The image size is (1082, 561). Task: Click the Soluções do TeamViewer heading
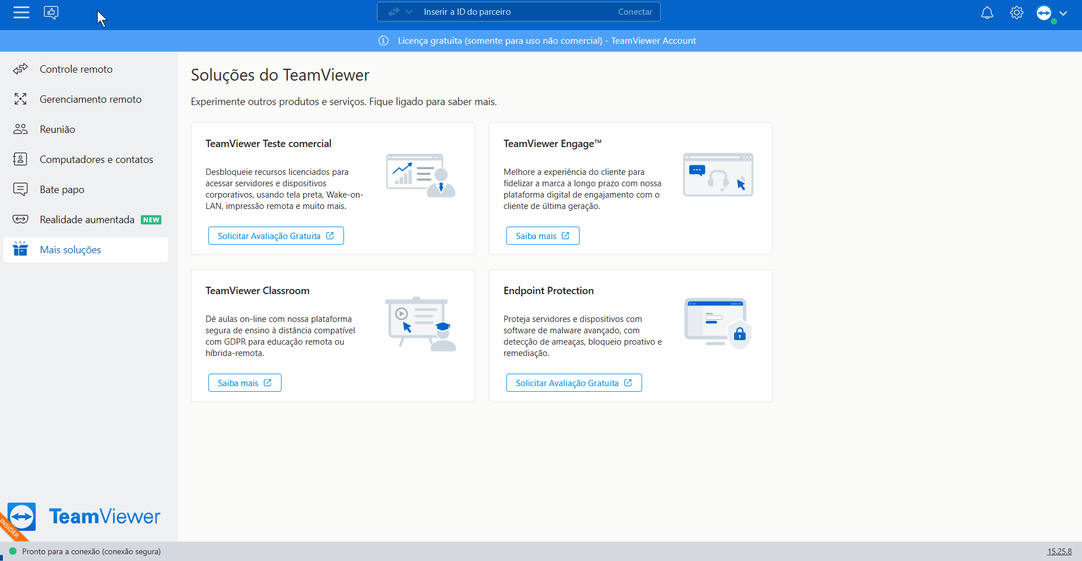click(280, 75)
